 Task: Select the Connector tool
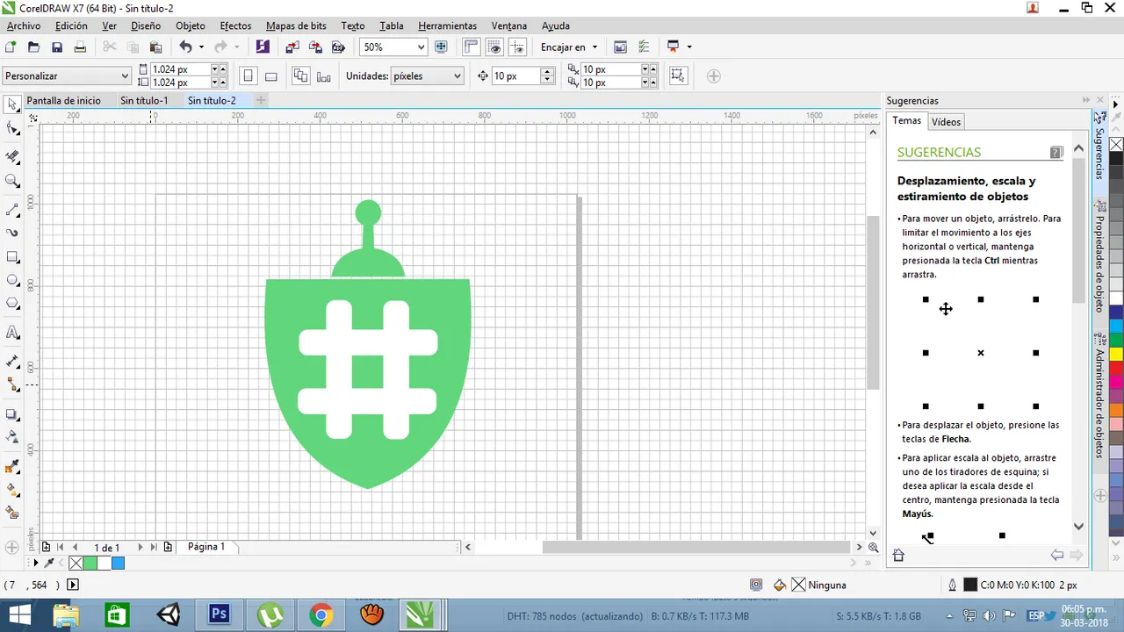click(12, 385)
